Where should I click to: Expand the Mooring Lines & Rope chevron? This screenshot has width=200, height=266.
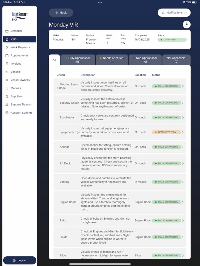[x=182, y=87]
